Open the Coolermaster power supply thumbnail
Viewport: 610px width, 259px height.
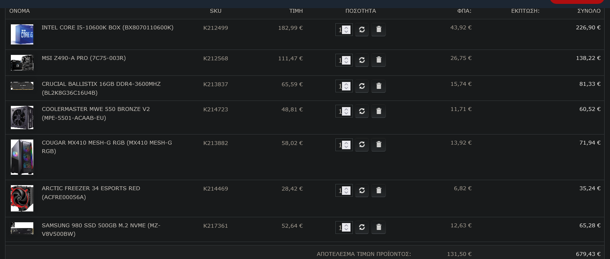click(22, 118)
